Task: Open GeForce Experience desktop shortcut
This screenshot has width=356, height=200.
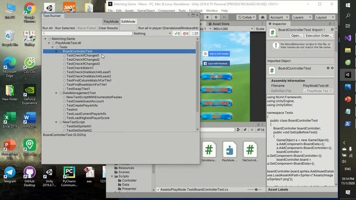Action: (29, 94)
